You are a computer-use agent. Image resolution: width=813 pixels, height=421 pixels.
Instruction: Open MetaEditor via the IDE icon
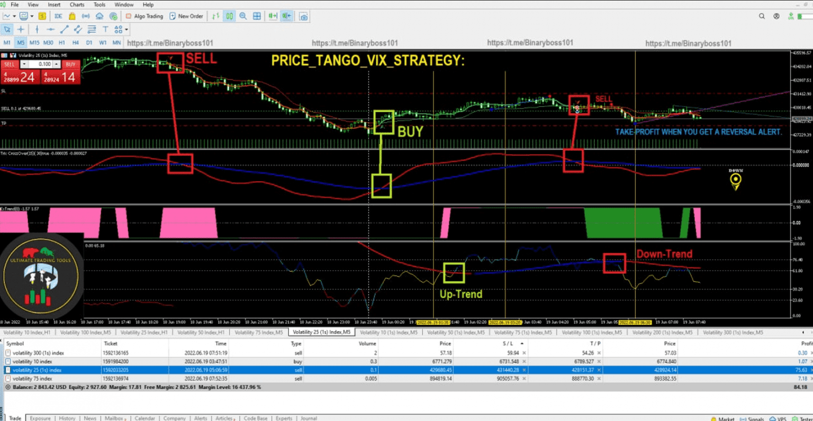(59, 16)
